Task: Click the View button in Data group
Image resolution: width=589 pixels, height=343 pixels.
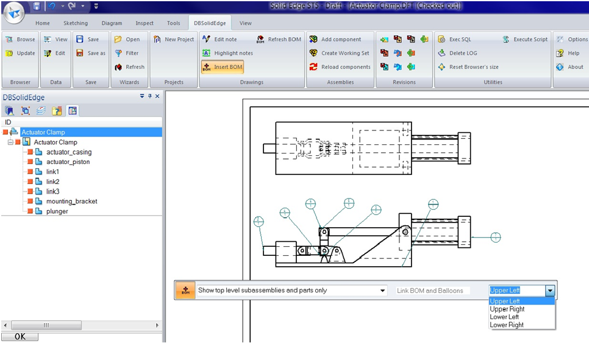Action: (55, 39)
